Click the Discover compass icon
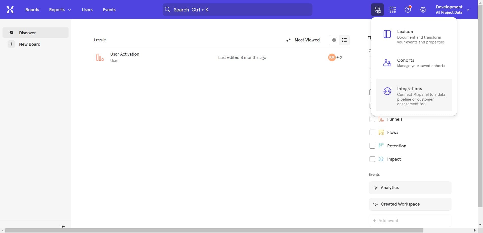The width and height of the screenshot is (483, 233). pyautogui.click(x=11, y=33)
